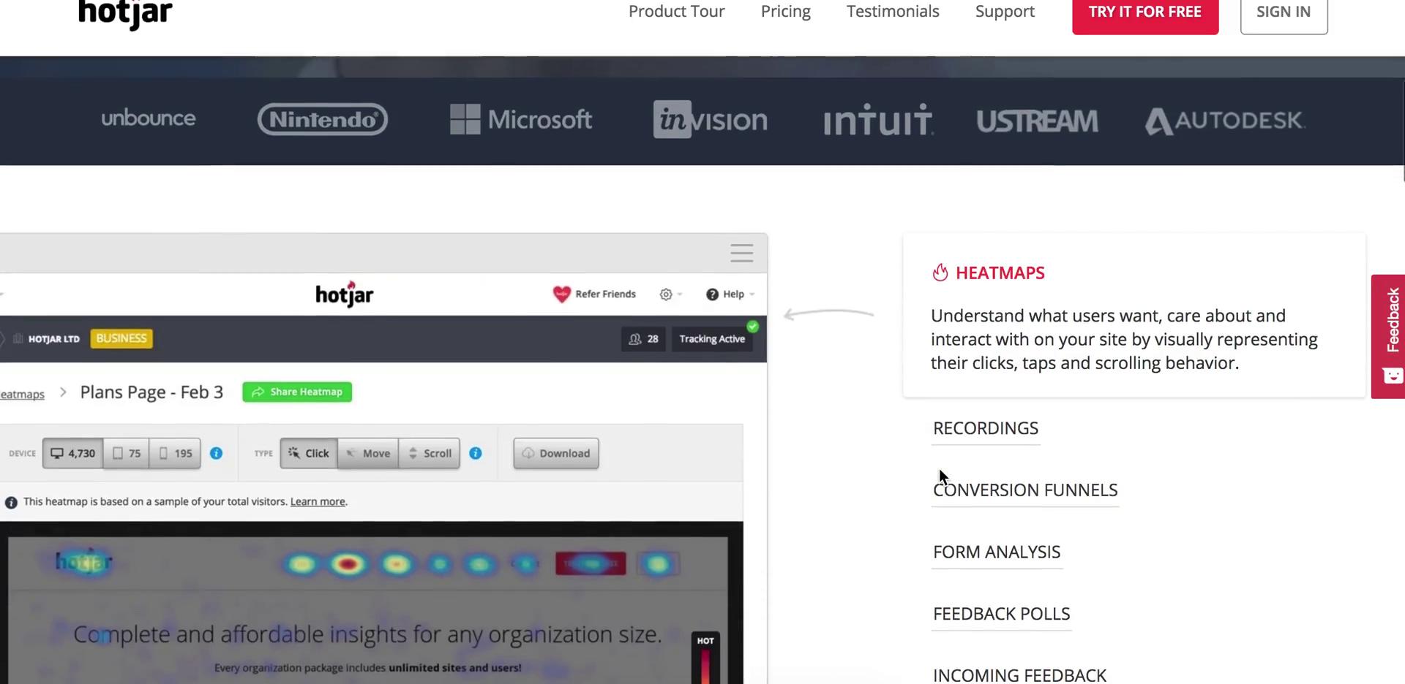
Task: Click the Heatmaps breadcrumb link
Action: click(22, 395)
